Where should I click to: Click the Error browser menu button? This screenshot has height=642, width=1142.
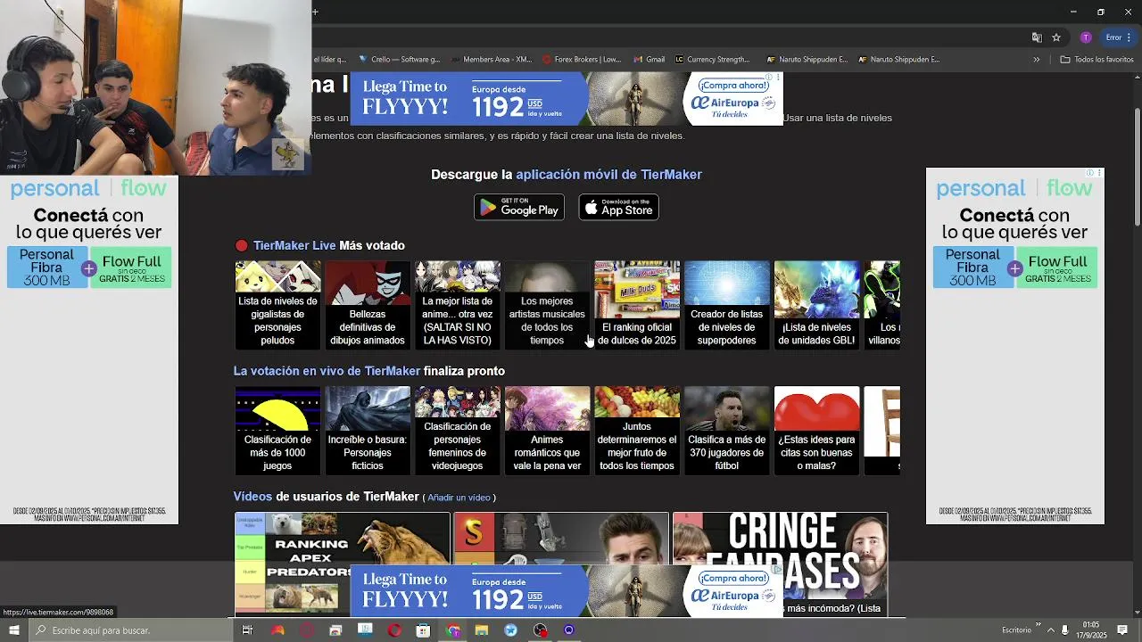[1119, 37]
